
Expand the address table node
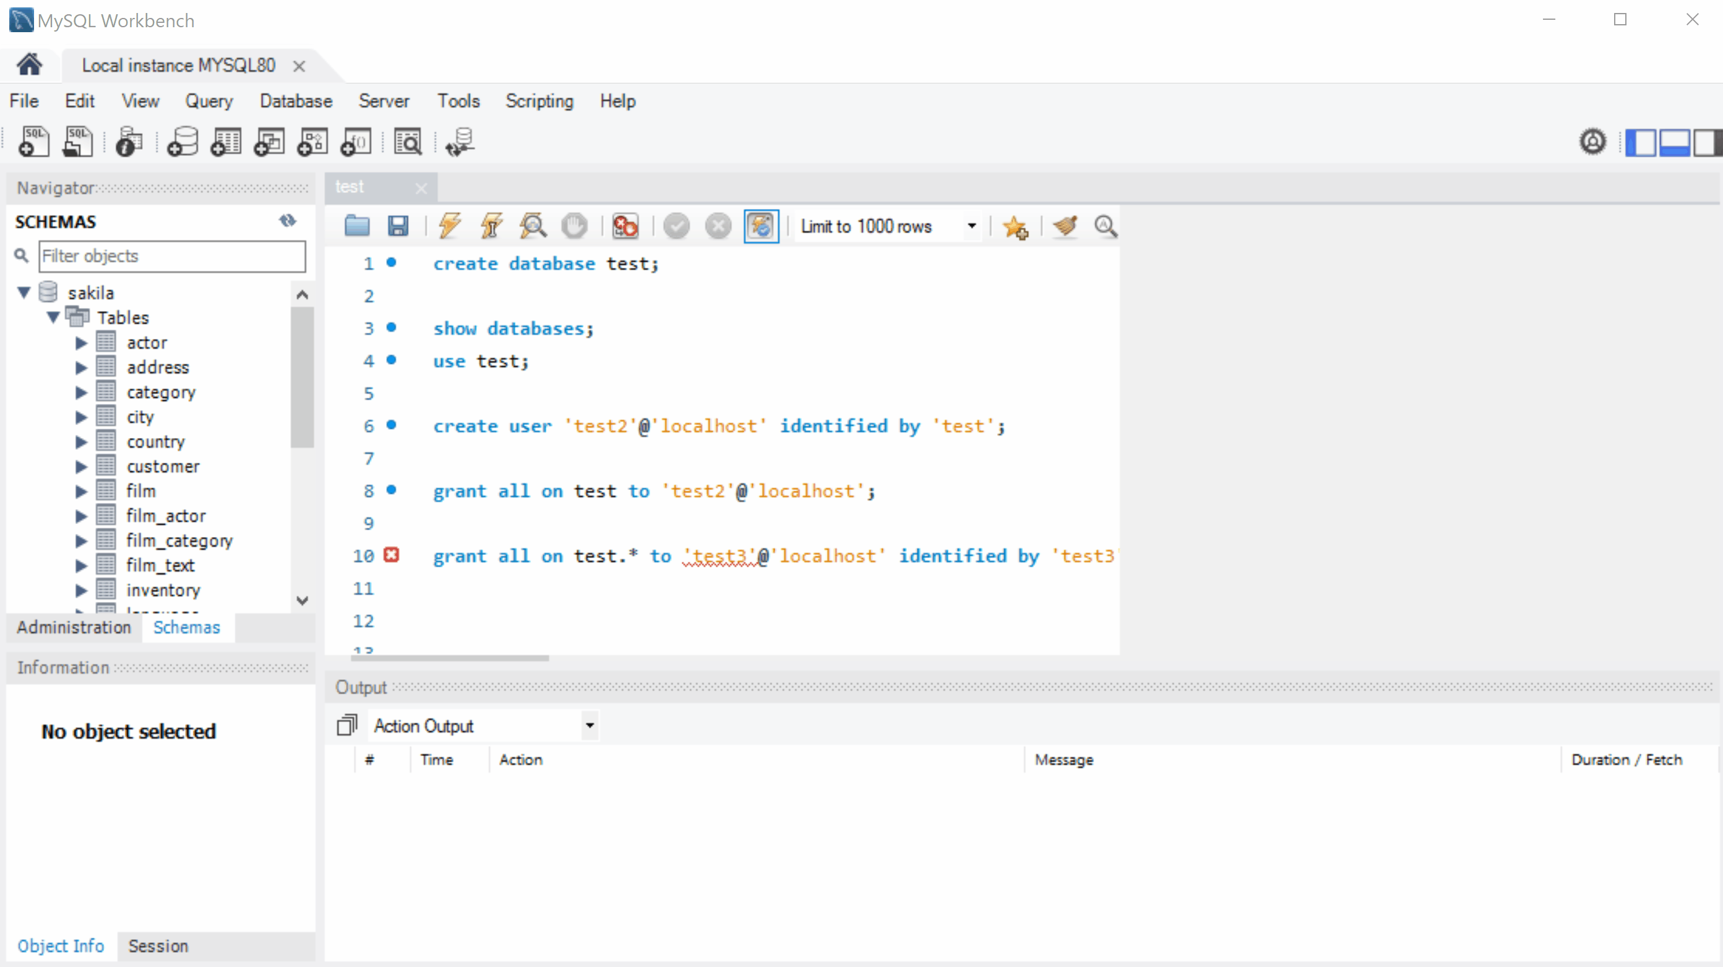tap(81, 367)
